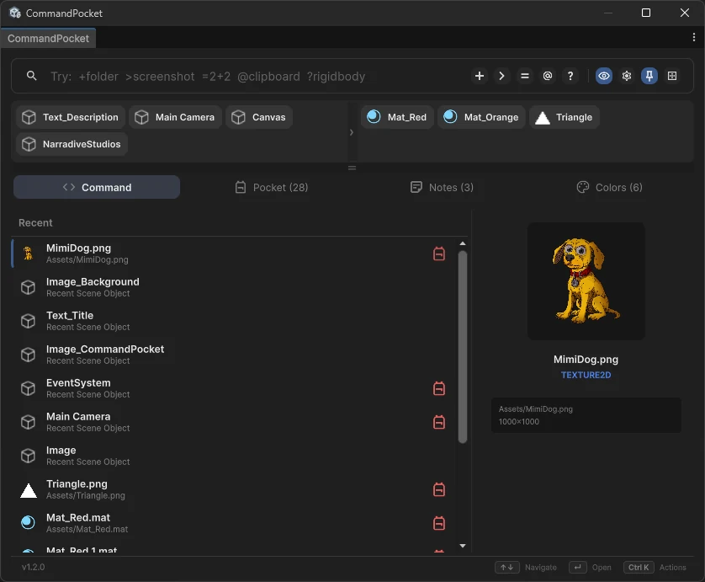Click the run command chevron icon
This screenshot has width=705, height=582.
tap(501, 76)
